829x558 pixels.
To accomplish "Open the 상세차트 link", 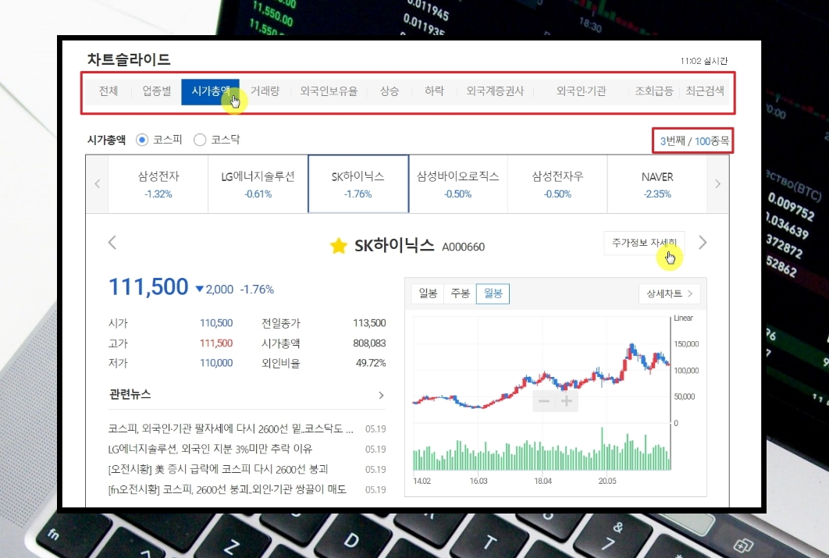I will [x=669, y=293].
